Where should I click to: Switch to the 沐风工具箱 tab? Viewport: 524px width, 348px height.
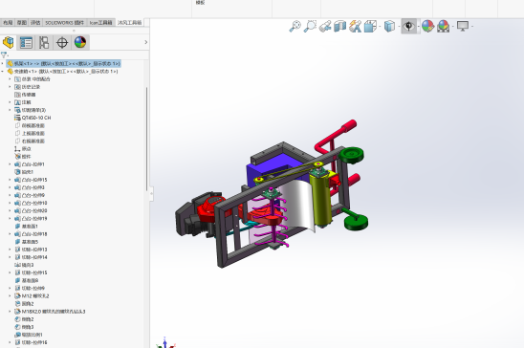pyautogui.click(x=130, y=23)
